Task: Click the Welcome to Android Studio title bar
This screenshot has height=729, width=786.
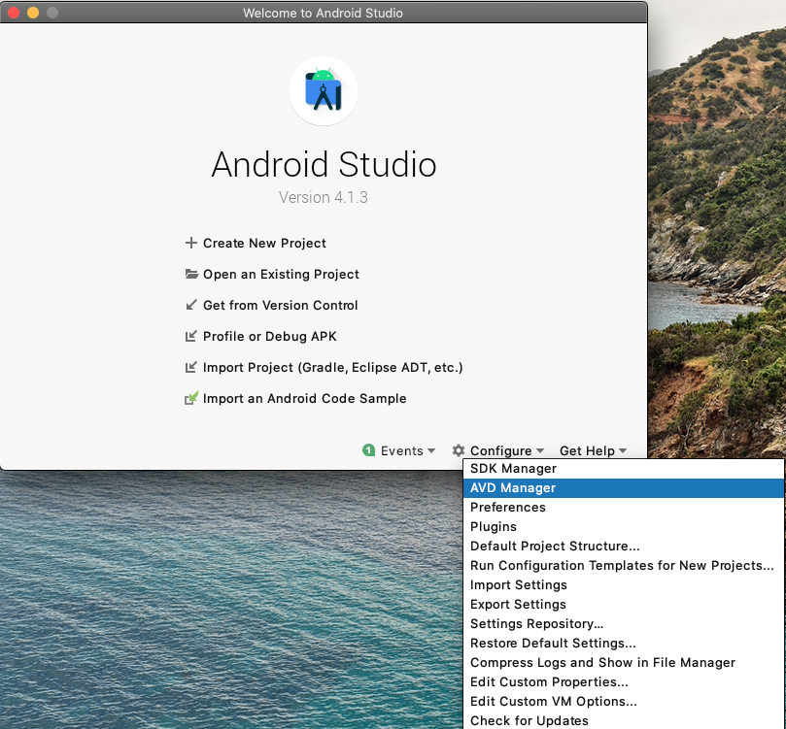Action: point(324,13)
